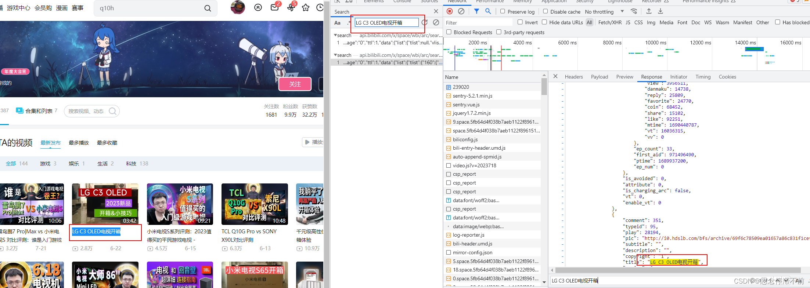Select the mirror-config.json request row
Image resolution: width=810 pixels, height=288 pixels.
(x=492, y=252)
